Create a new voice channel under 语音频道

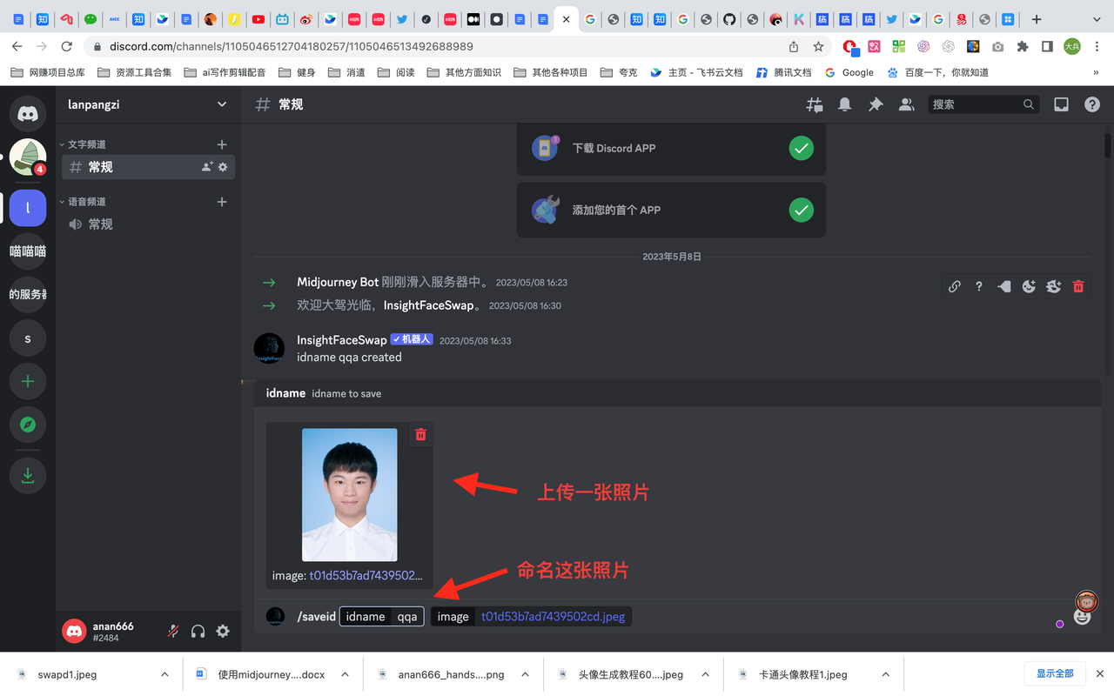click(222, 202)
